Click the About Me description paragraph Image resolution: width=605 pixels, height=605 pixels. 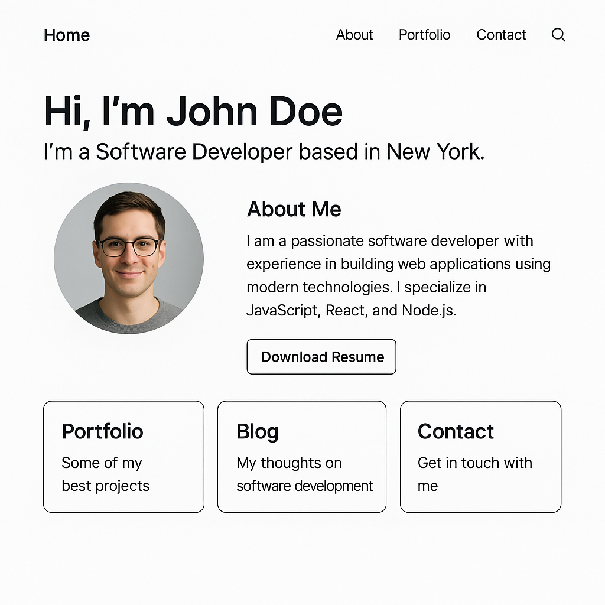point(398,275)
